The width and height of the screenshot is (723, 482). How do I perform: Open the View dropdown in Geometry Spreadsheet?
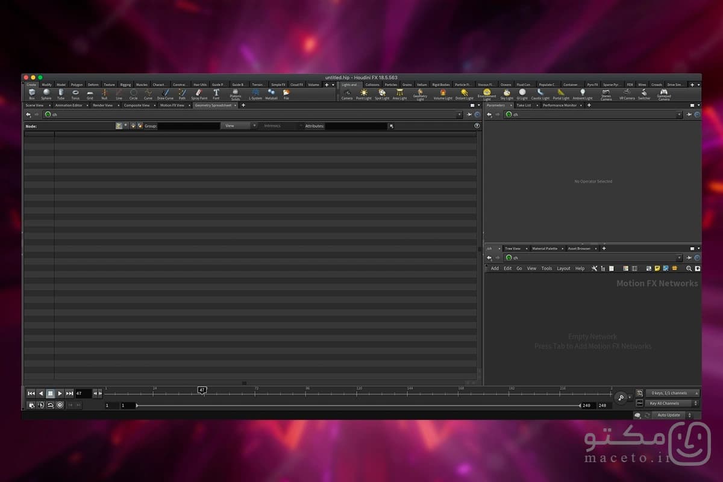[239, 126]
